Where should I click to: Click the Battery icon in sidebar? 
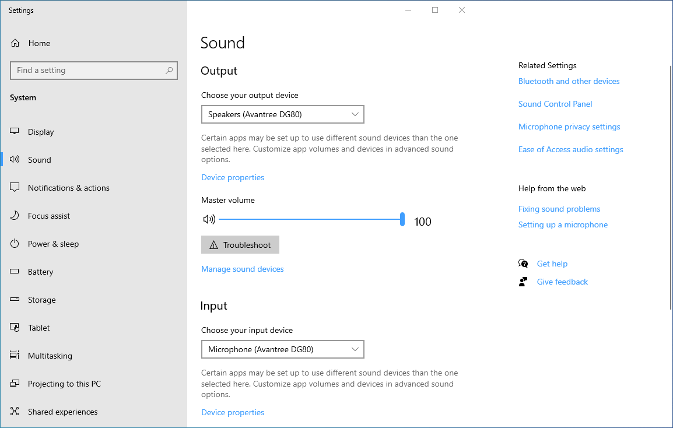[15, 272]
